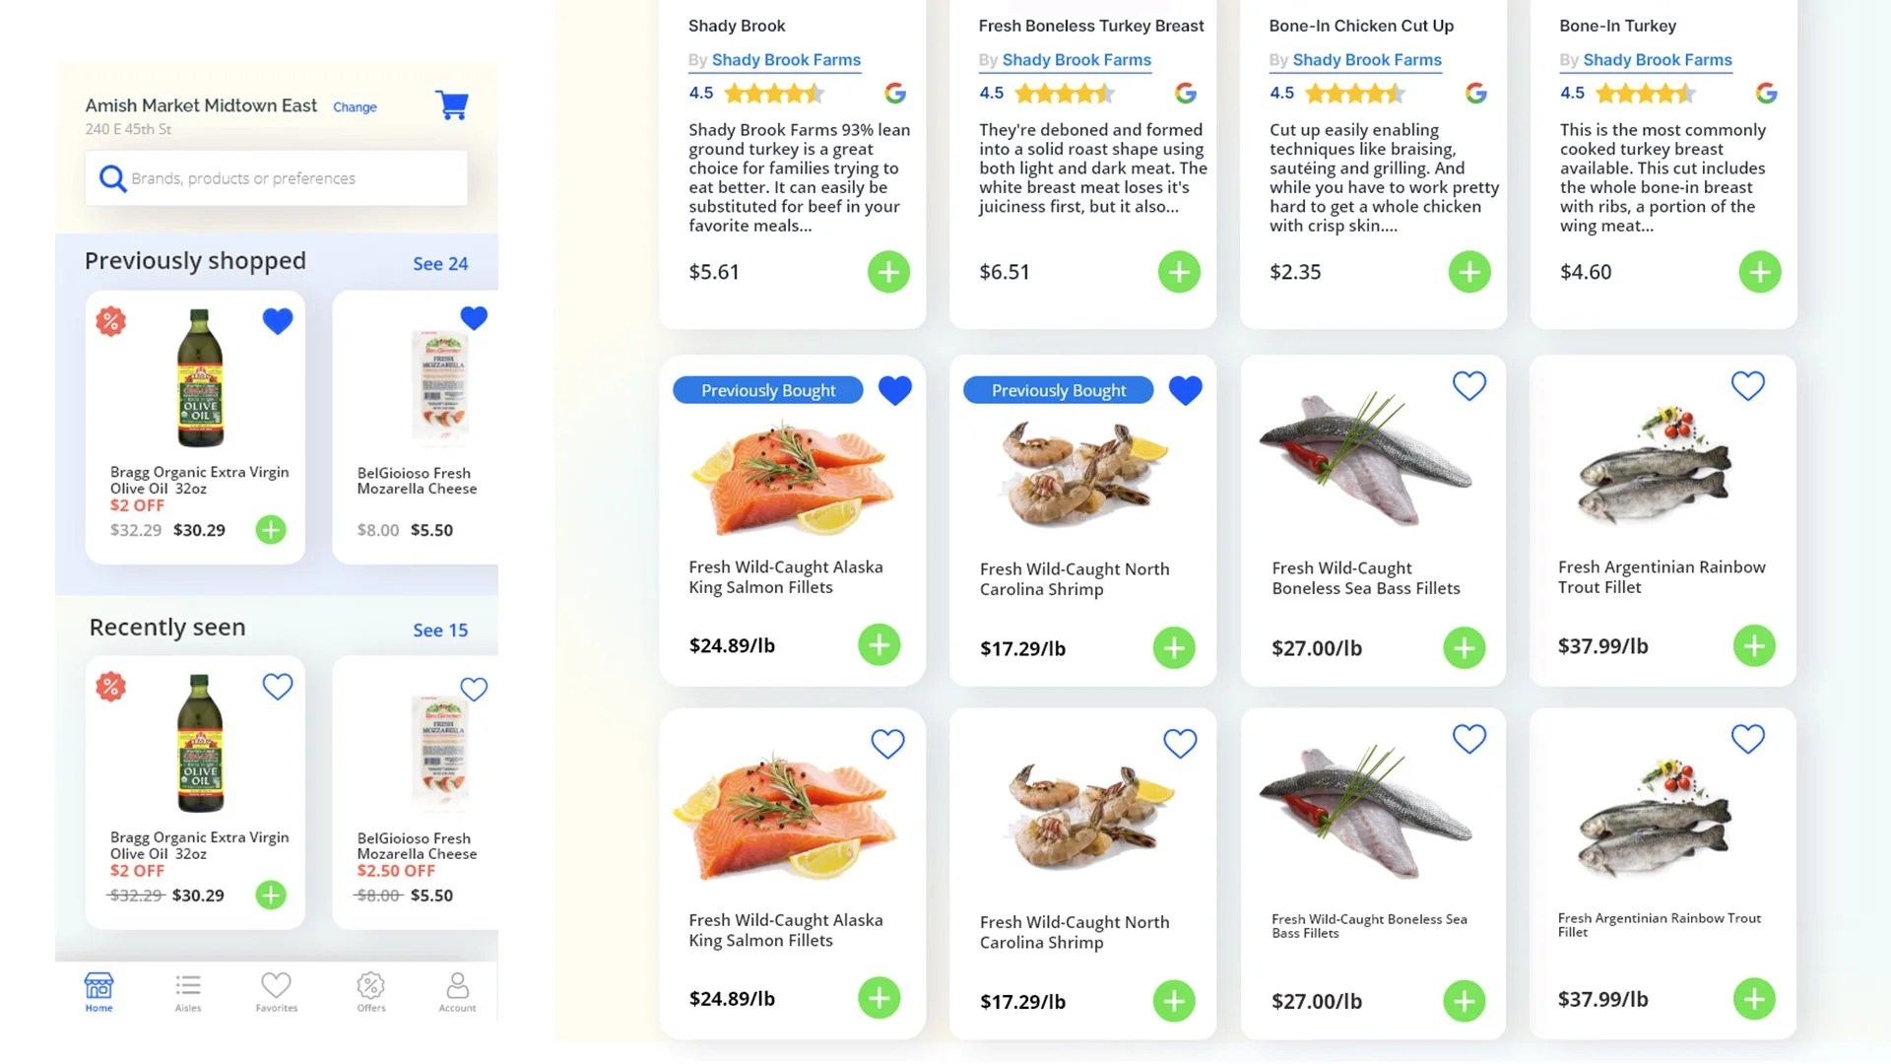The width and height of the screenshot is (1891, 1064).
Task: Add Shady Brook $5.61 item to cart
Action: [888, 272]
